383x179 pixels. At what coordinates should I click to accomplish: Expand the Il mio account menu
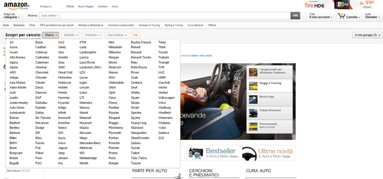point(321,16)
